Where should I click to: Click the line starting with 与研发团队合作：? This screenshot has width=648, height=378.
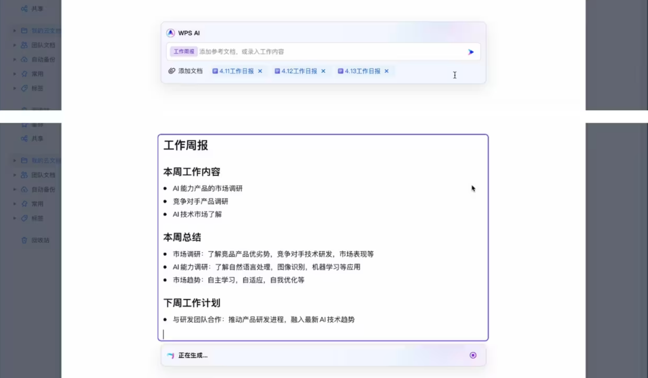click(264, 319)
